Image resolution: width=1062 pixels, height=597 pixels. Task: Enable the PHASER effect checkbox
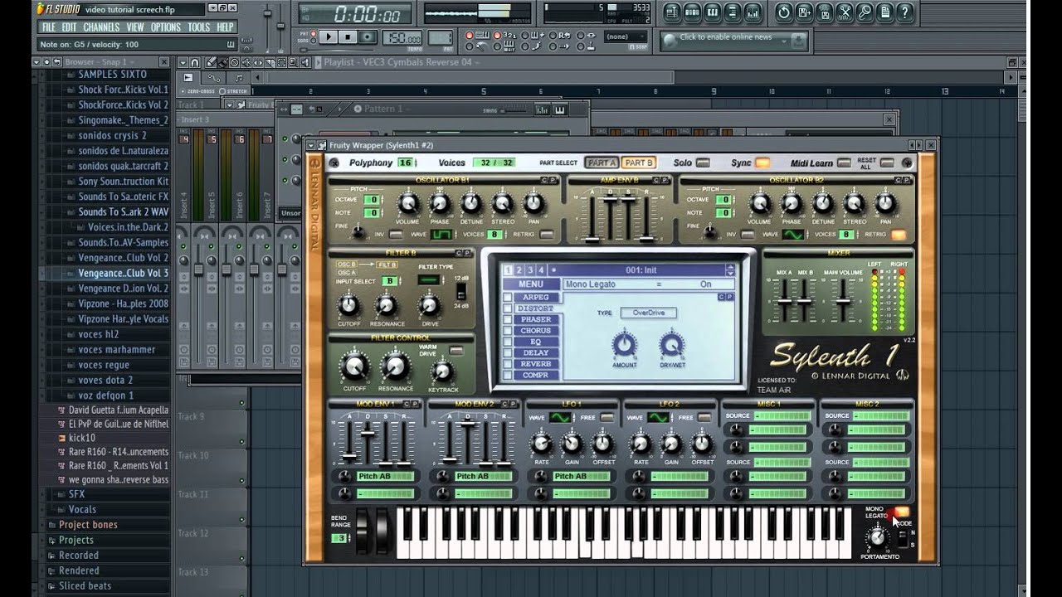(x=507, y=320)
